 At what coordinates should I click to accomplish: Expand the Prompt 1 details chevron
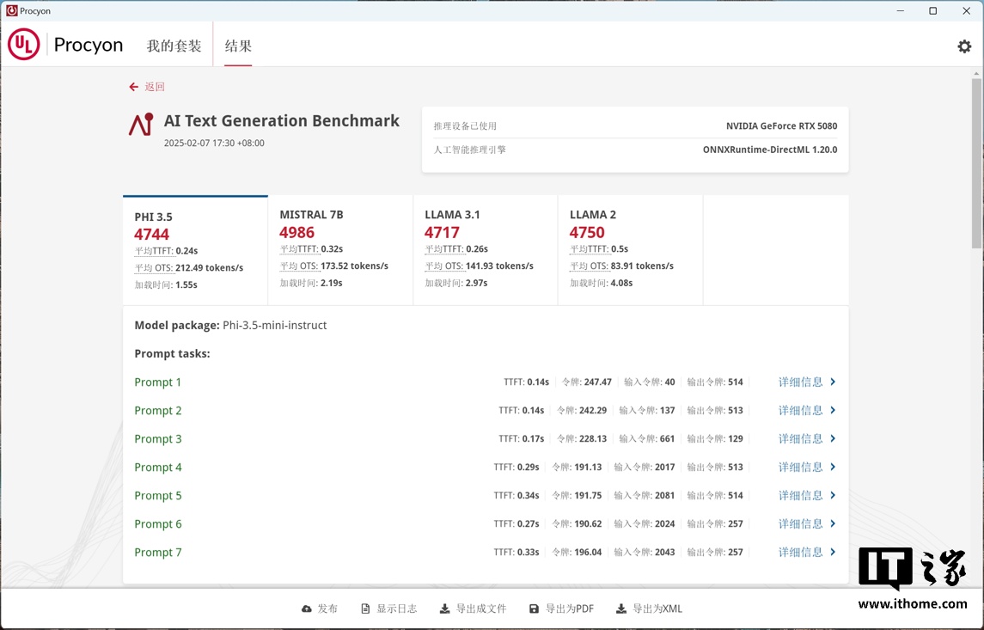point(833,382)
